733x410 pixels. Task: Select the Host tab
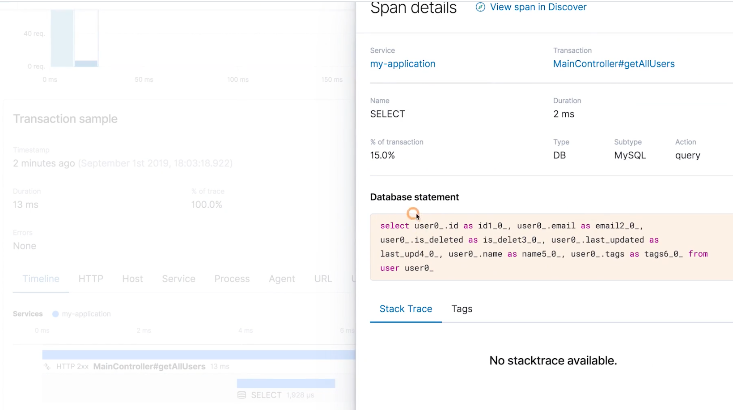[132, 279]
